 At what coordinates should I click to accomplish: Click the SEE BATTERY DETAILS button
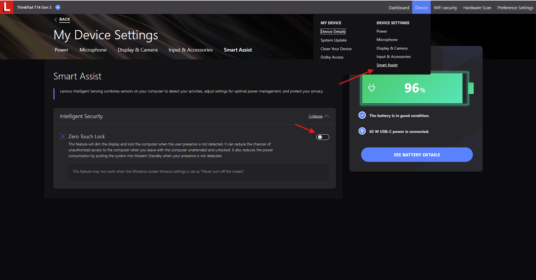point(417,155)
